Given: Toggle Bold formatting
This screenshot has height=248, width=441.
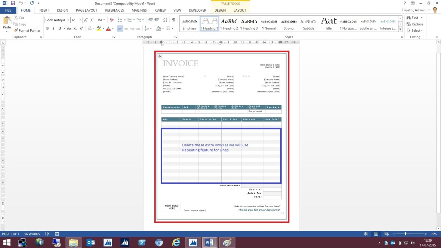Looking at the screenshot, I should pyautogui.click(x=47, y=28).
